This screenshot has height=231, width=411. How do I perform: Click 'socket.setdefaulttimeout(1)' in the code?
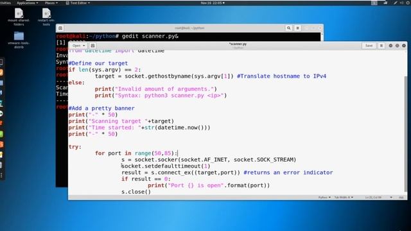pyautogui.click(x=166, y=166)
